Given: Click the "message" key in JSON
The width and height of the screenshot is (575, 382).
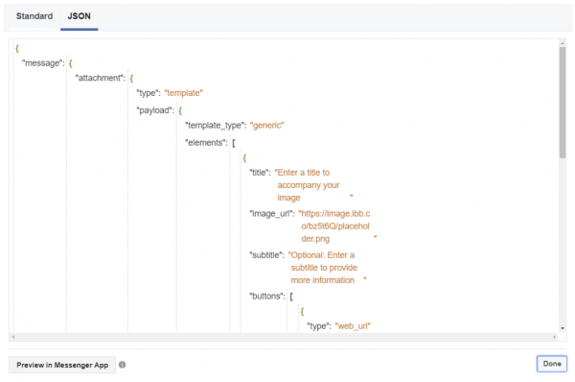Looking at the screenshot, I should click(43, 63).
